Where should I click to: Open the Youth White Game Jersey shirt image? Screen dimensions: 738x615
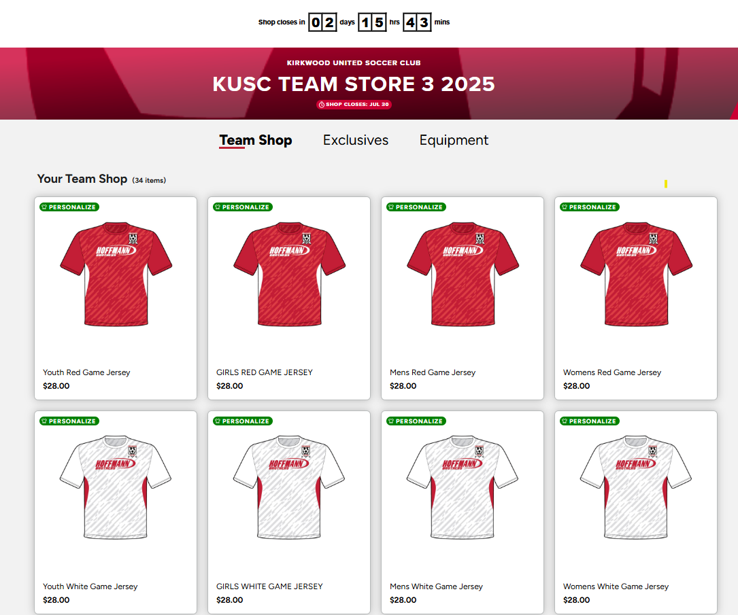click(x=116, y=487)
